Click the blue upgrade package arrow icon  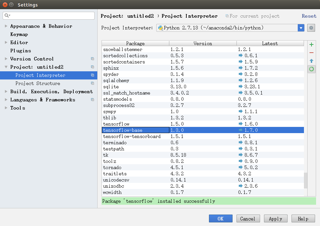pyautogui.click(x=311, y=61)
